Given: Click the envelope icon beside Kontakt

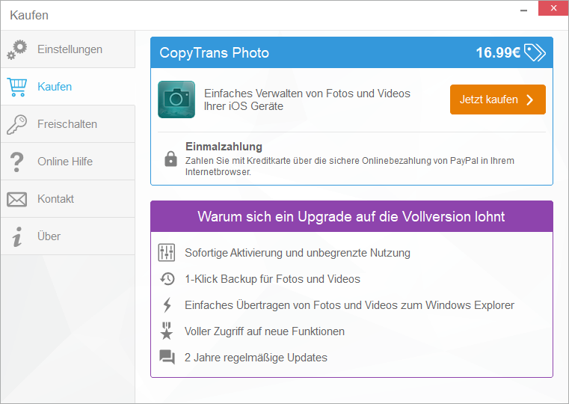Looking at the screenshot, I should pyautogui.click(x=16, y=199).
